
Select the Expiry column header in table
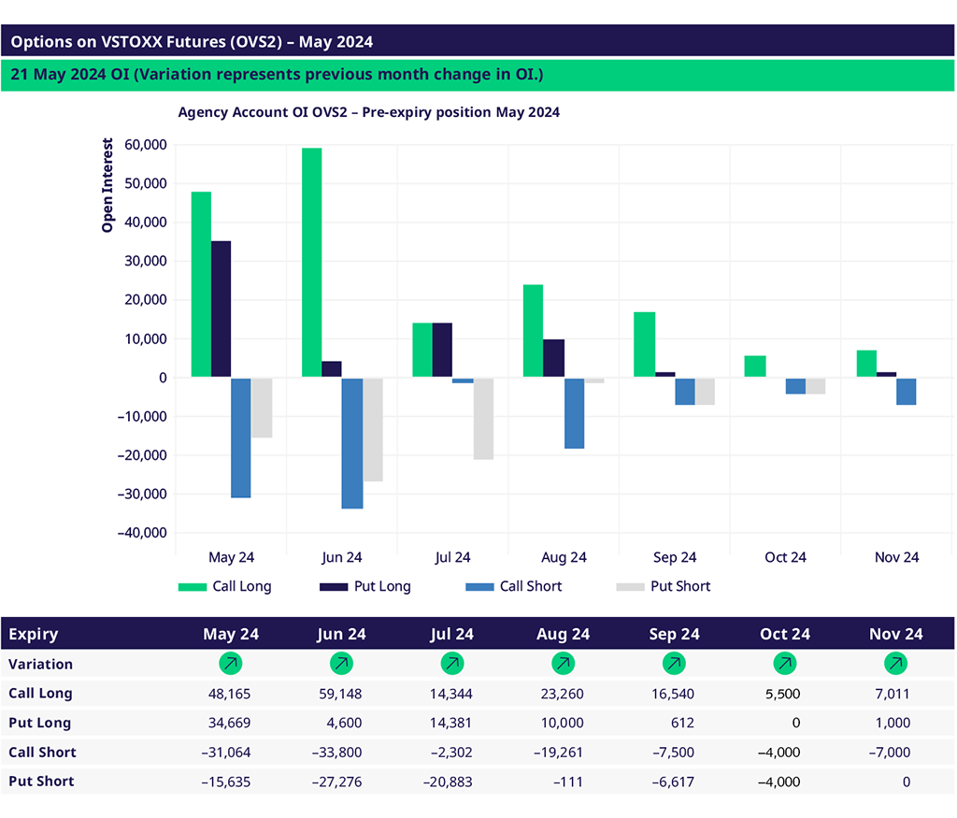pyautogui.click(x=34, y=634)
